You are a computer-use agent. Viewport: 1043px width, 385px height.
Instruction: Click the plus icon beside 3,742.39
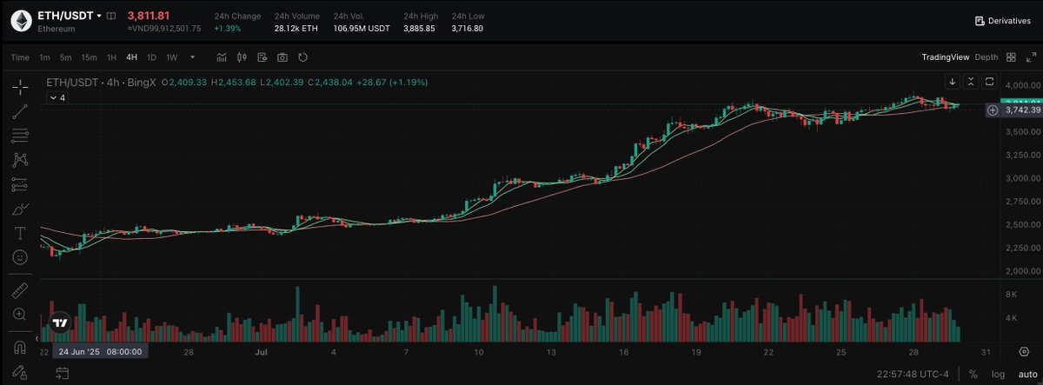tap(993, 110)
